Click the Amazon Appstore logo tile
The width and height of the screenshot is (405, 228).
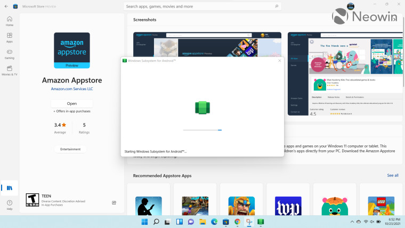(x=72, y=51)
